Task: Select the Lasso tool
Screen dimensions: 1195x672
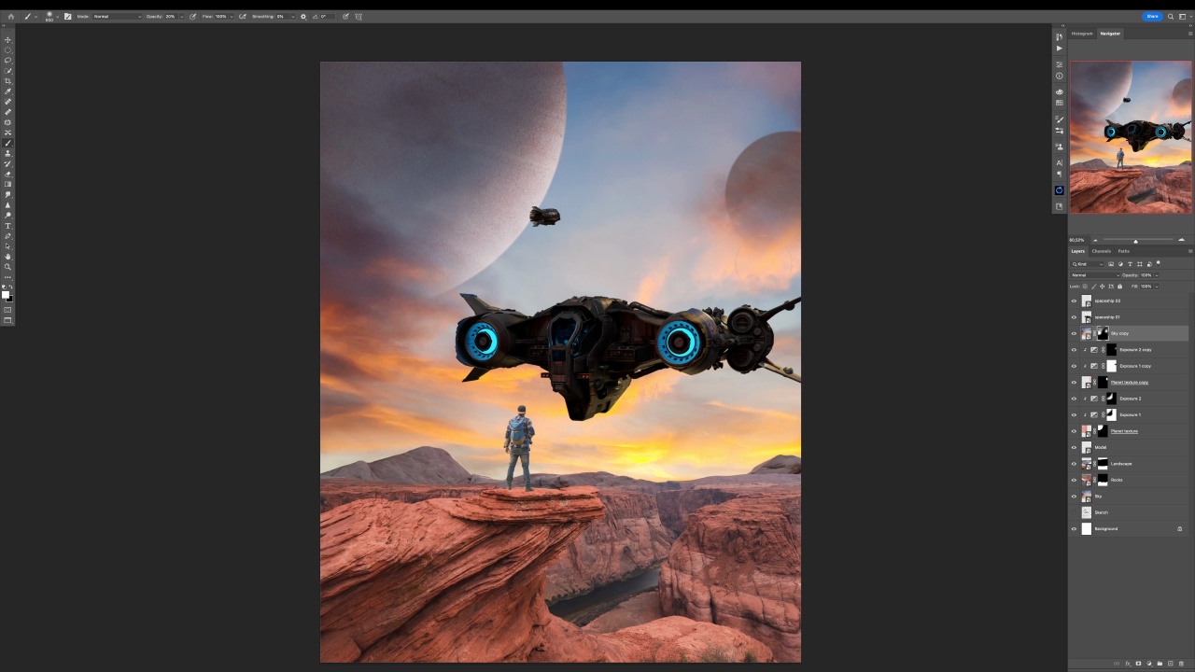Action: click(x=8, y=60)
